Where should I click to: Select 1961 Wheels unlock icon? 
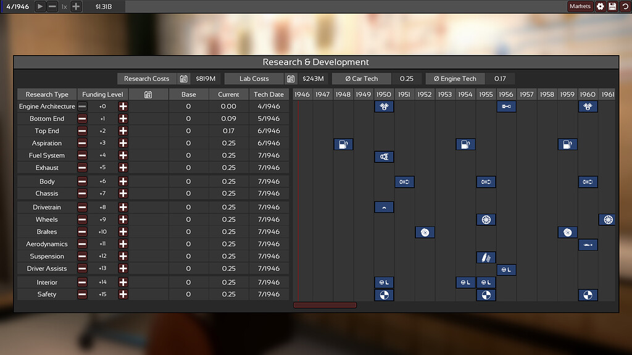coord(607,220)
